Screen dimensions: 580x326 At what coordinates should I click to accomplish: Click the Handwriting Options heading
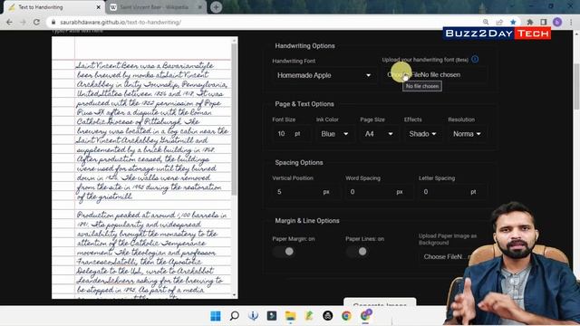(304, 46)
